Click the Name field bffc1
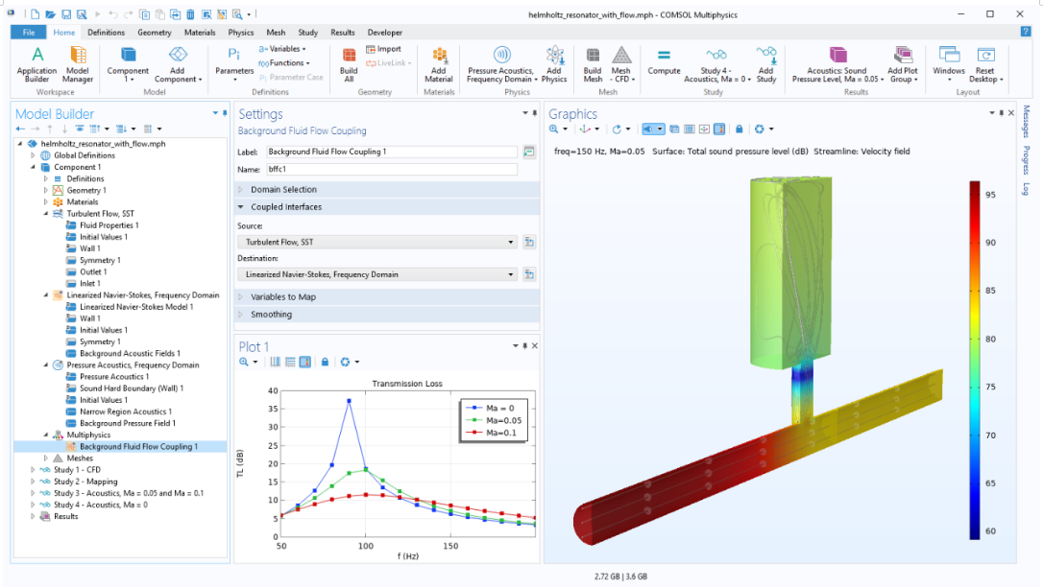The width and height of the screenshot is (1043, 588). click(391, 170)
